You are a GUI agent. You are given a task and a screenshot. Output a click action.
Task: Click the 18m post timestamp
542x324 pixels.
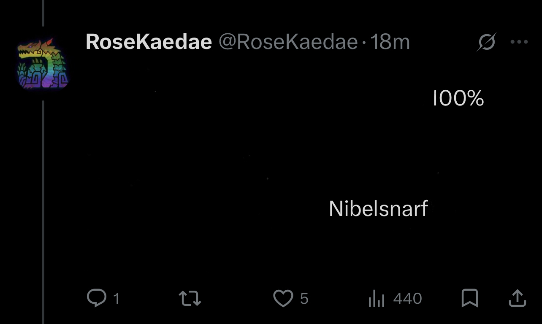click(390, 42)
